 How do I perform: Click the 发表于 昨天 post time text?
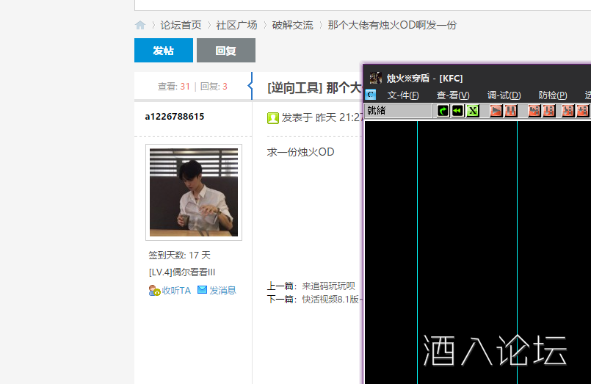point(322,117)
